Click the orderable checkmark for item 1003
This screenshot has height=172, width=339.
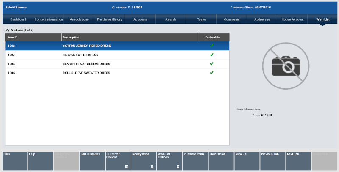[211, 55]
